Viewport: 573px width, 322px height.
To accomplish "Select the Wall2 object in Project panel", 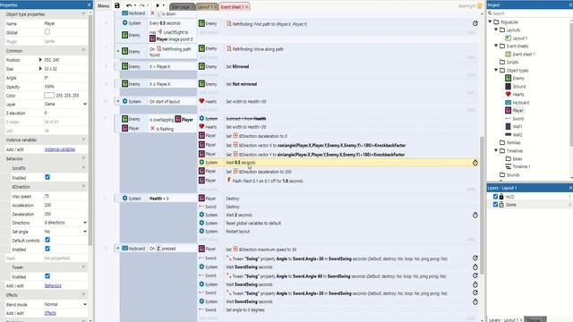I will tap(514, 135).
